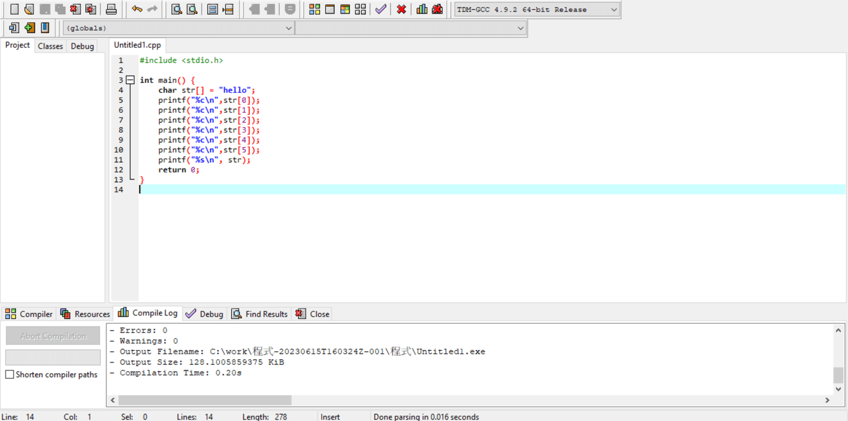
Task: Click the bar chart profile analysis icon
Action: [421, 9]
